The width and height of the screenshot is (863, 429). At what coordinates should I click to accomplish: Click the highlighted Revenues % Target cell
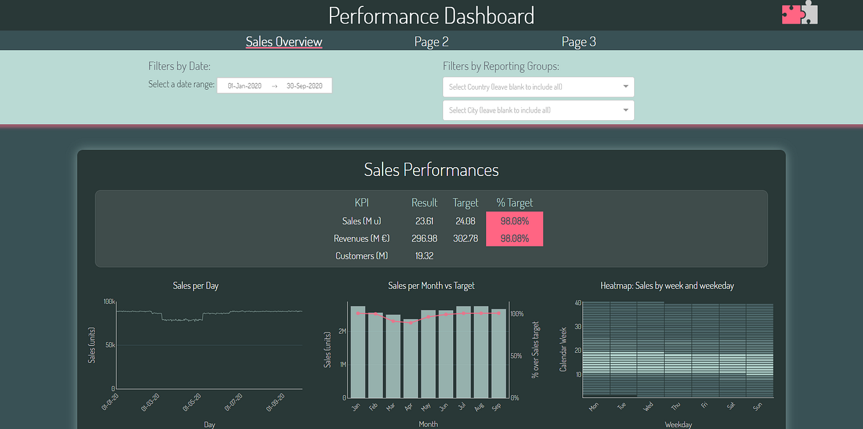[514, 238]
